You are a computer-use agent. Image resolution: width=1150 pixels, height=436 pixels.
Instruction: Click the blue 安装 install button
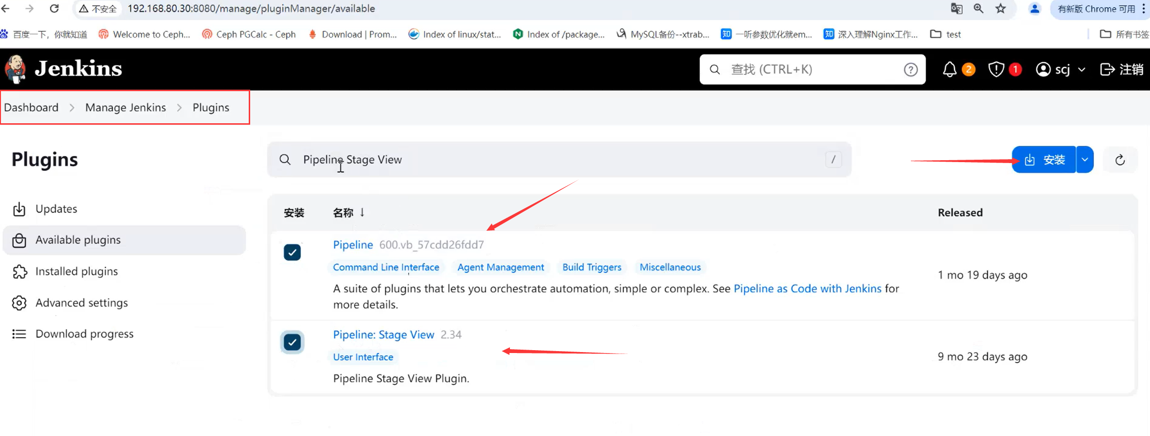click(1044, 160)
